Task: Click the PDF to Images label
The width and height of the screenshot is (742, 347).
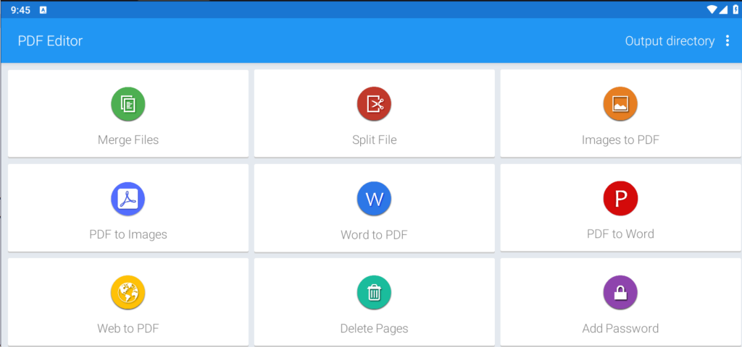Action: [x=128, y=234]
